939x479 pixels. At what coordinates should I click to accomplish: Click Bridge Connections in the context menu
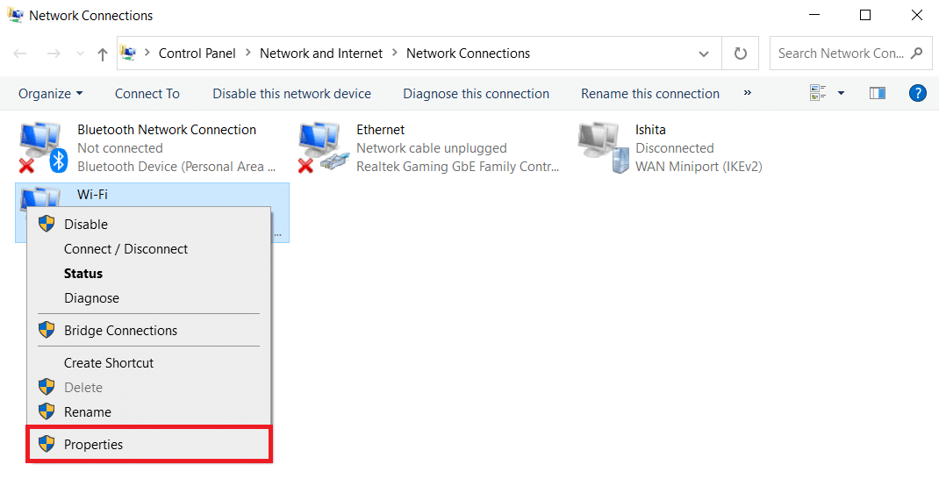[120, 331]
